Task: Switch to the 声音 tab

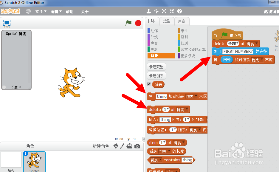Action: pyautogui.click(x=182, y=21)
